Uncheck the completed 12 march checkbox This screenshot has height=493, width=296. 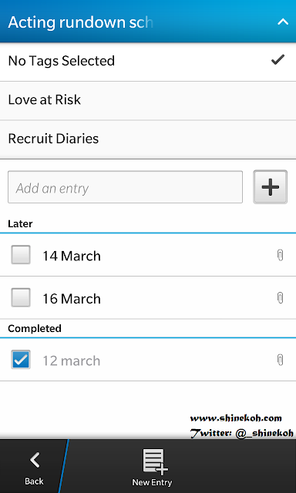(21, 360)
